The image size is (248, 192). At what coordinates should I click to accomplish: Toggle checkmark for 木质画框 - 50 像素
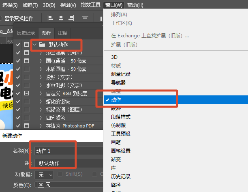tap(18, 69)
